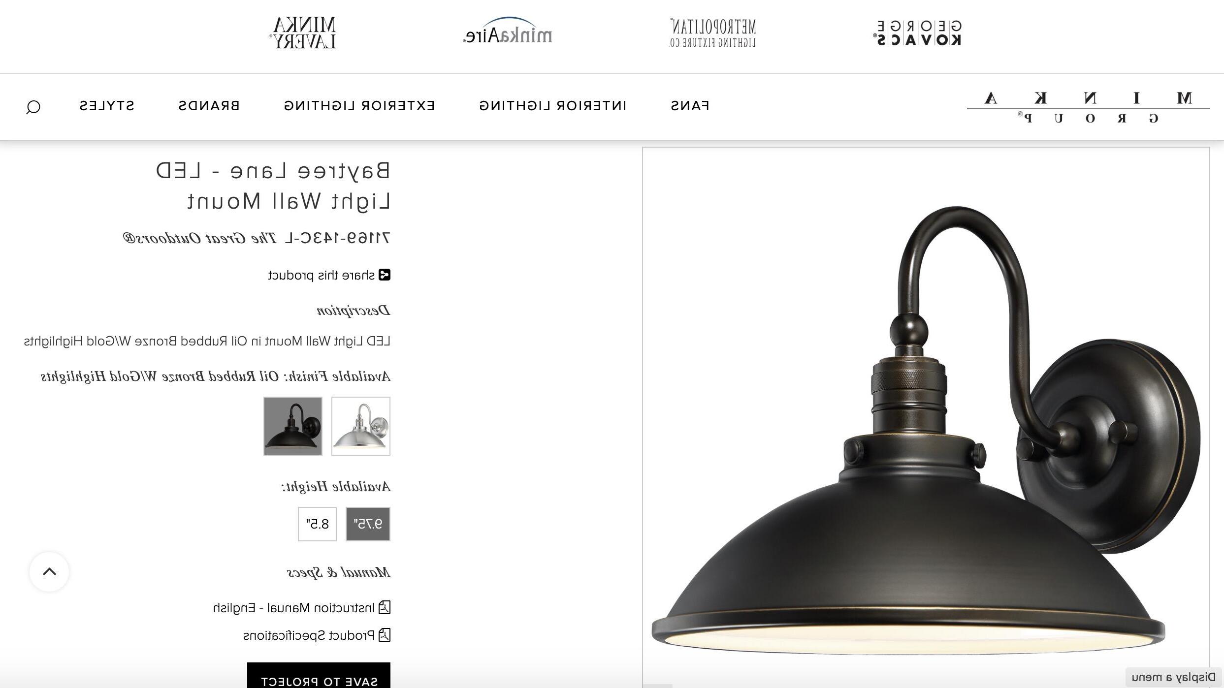Open the Instruction Manual PDF icon
Viewport: 1224px width, 688px height.
point(385,607)
